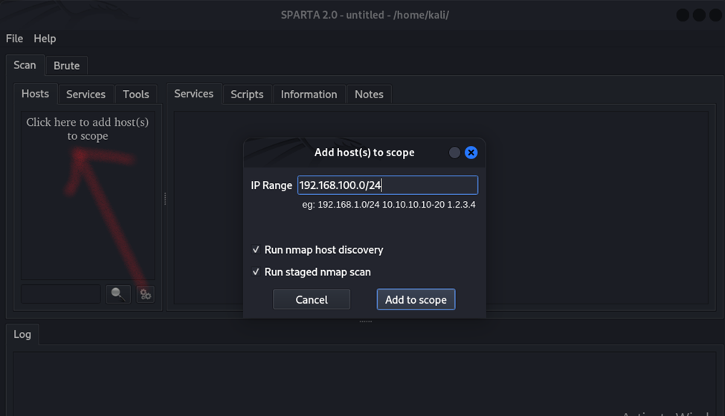Close the Add host(s) to scope dialog
Image resolution: width=725 pixels, height=416 pixels.
coord(471,153)
